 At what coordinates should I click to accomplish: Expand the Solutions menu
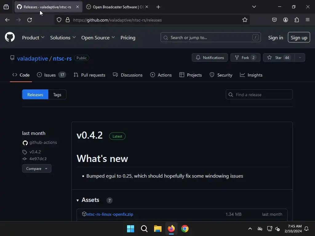(x=63, y=37)
